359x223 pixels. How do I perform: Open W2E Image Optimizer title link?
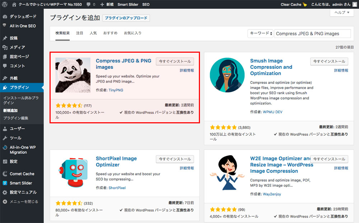tap(281, 165)
